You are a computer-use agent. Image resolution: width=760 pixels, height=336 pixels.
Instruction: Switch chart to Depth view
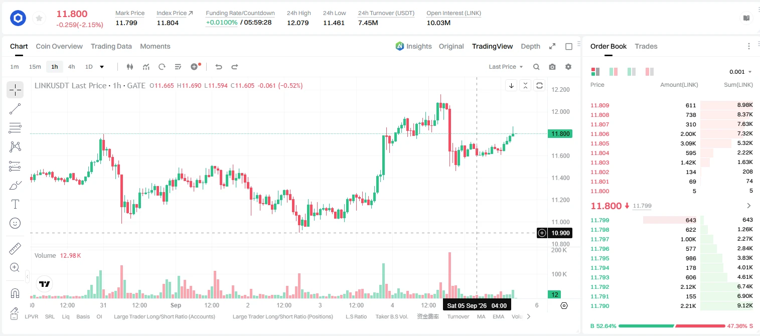[530, 46]
